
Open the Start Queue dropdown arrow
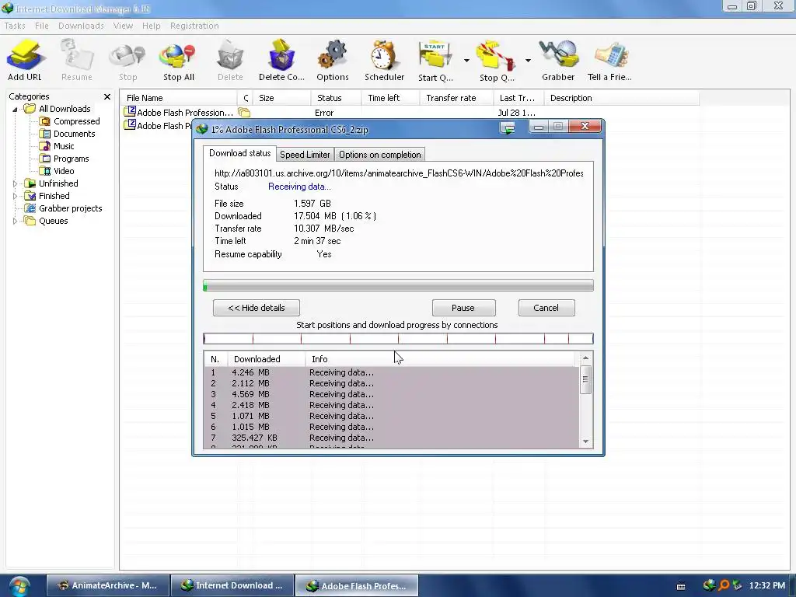coord(466,61)
